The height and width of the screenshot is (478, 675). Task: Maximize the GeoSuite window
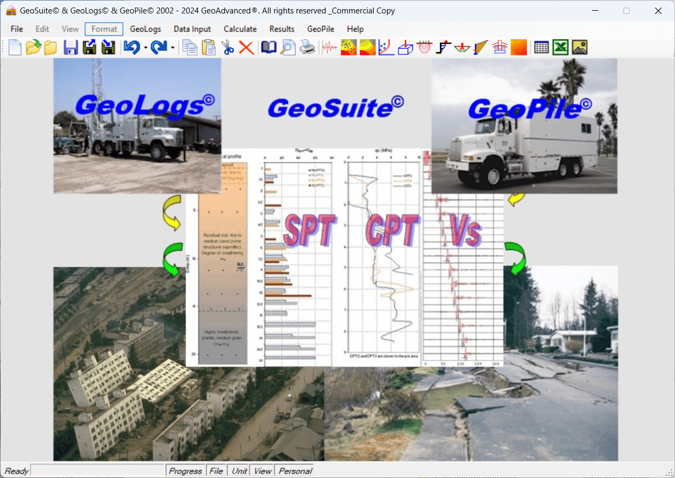(626, 11)
